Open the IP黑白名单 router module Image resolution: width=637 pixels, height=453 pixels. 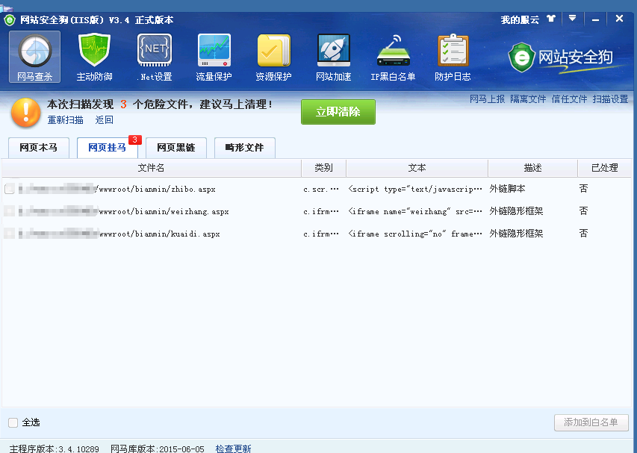tap(393, 57)
